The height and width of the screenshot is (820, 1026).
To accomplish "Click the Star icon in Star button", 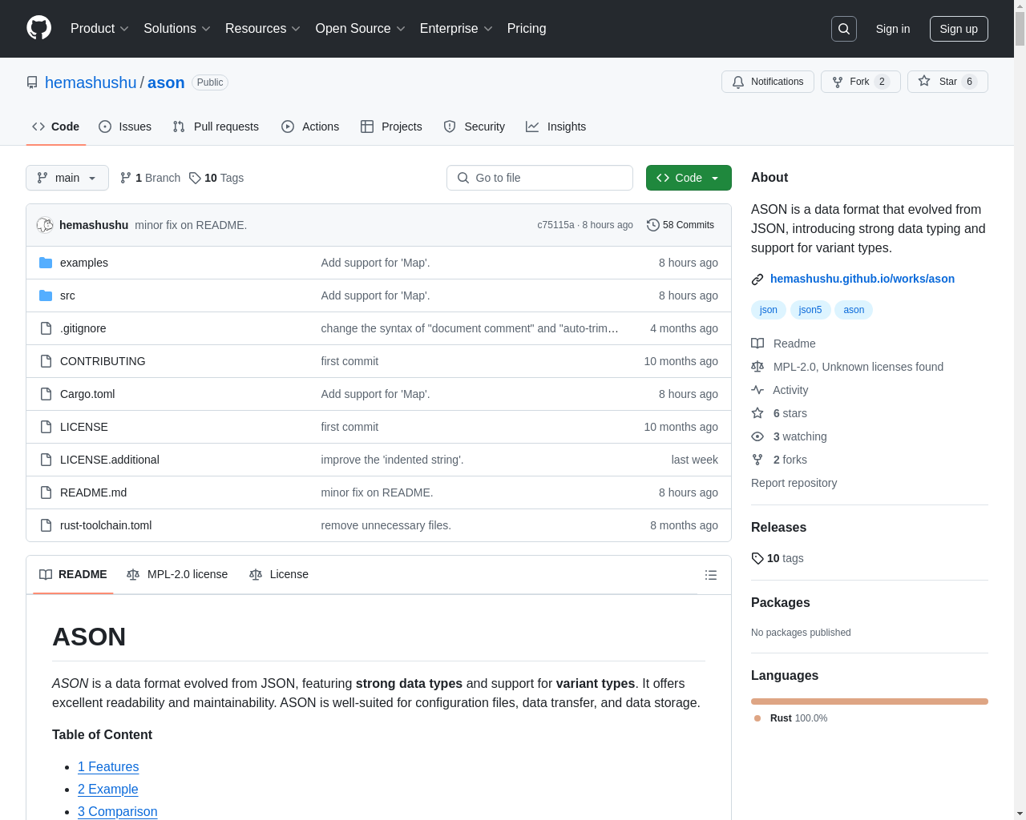I will point(924,81).
